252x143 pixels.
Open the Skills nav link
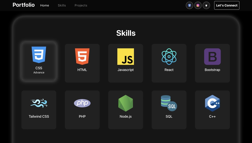[62, 5]
